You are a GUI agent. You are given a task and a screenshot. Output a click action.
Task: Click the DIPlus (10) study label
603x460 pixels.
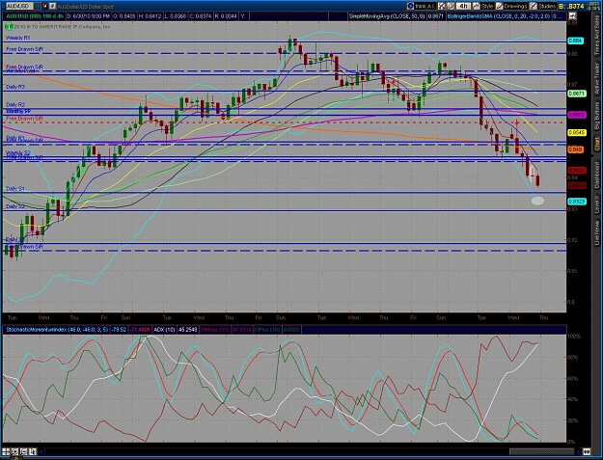(267, 330)
